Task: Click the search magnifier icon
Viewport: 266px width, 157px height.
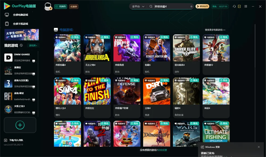Action: click(151, 6)
